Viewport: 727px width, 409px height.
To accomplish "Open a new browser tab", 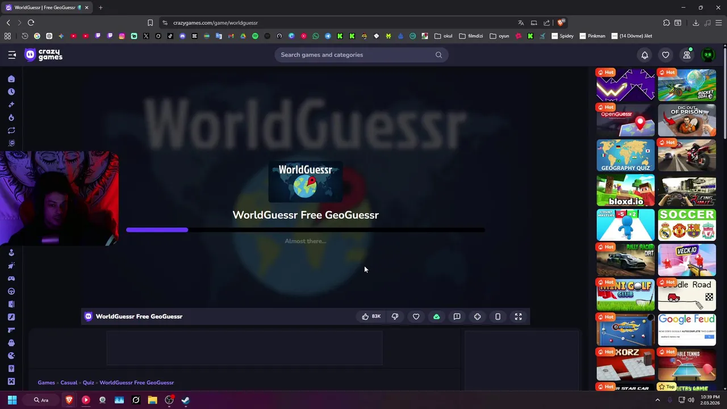I will point(101,7).
